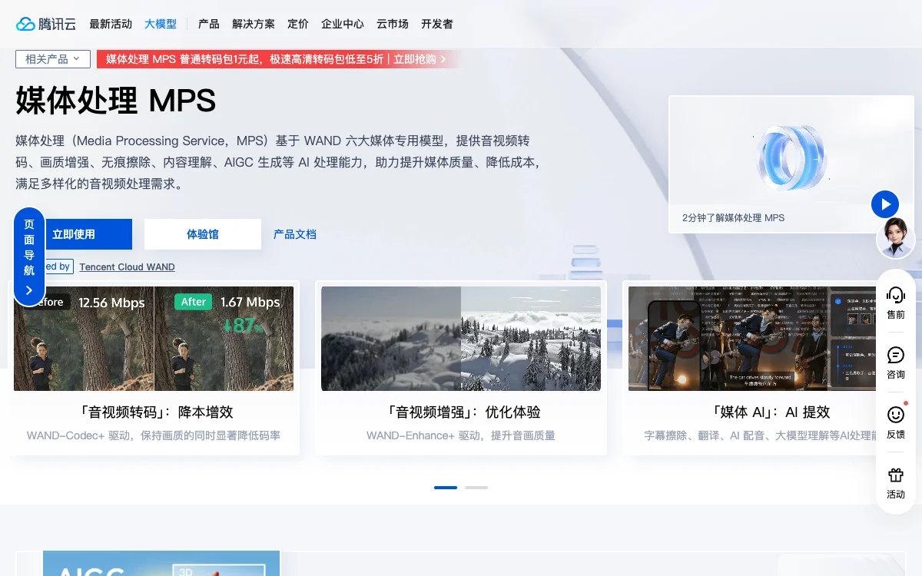Screen dimensions: 922x576
Task: Open the 产品 navigation menu
Action: (209, 24)
